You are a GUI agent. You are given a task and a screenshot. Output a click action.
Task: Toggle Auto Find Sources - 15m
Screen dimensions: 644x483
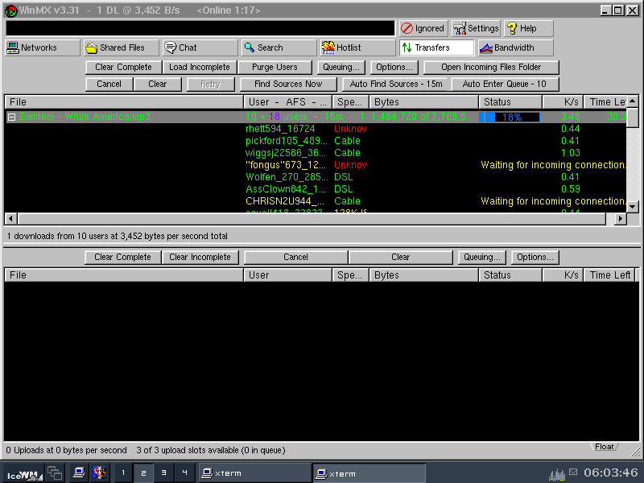[x=397, y=84]
